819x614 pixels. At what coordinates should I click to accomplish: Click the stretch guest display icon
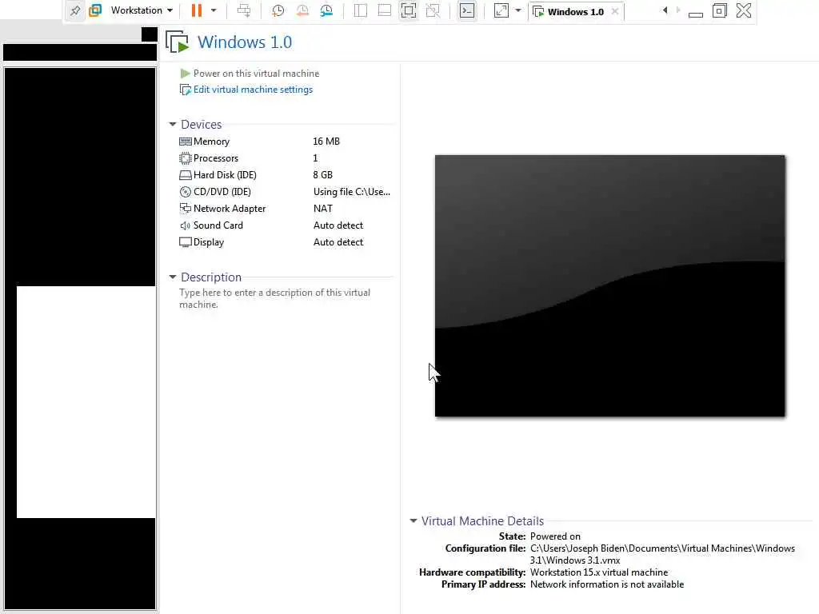tap(501, 10)
